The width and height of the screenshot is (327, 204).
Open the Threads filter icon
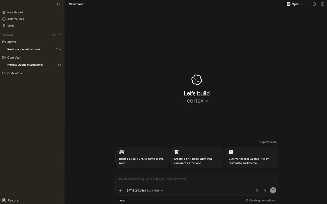coord(60,35)
